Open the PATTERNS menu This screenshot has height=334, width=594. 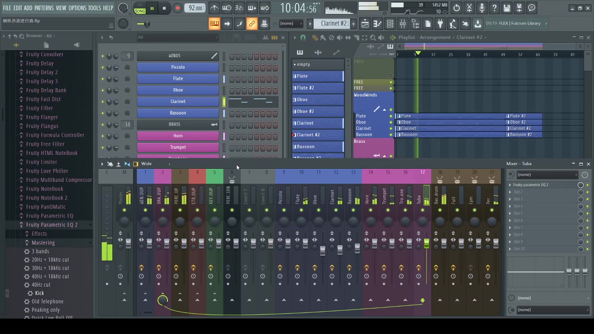(44, 8)
